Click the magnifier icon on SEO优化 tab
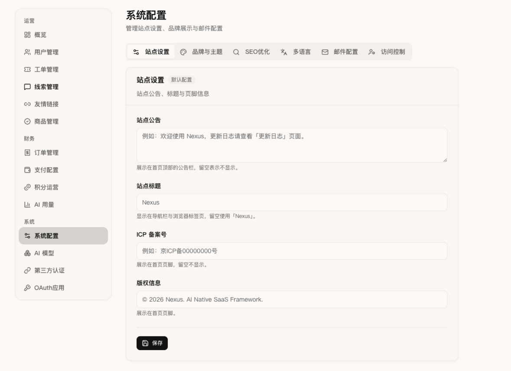The image size is (511, 371). [236, 52]
